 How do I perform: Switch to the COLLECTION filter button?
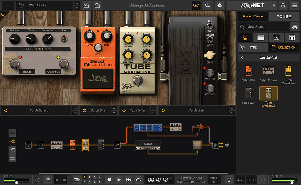(x=284, y=47)
